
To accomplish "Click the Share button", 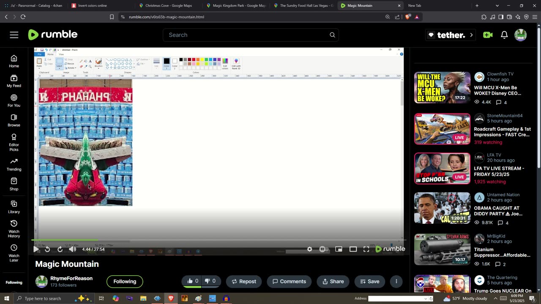I will [x=333, y=282].
